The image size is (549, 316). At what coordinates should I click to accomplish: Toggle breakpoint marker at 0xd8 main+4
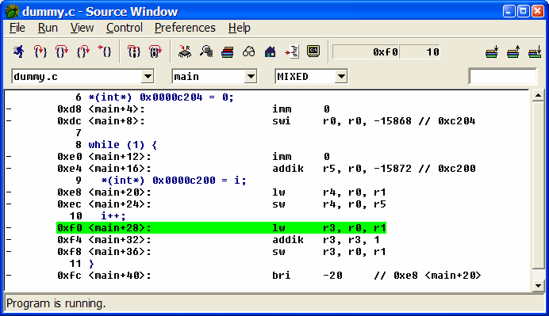(9, 109)
